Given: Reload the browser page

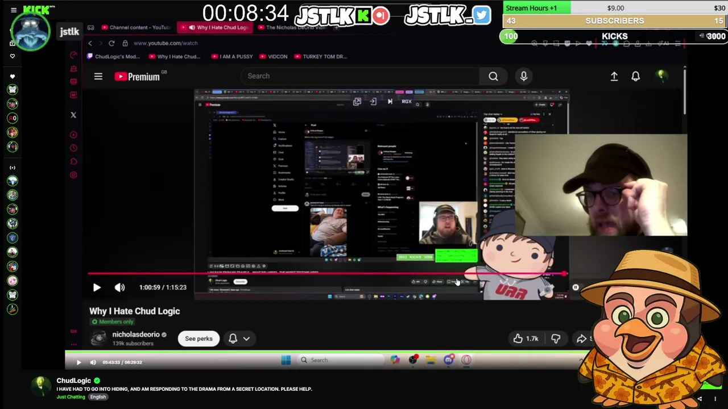Looking at the screenshot, I should [x=111, y=43].
